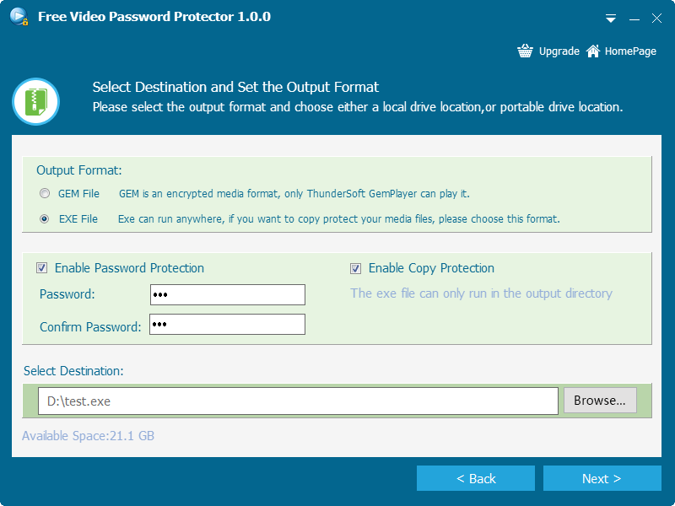The height and width of the screenshot is (506, 675).
Task: Click the green zip file wizard icon
Action: [35, 101]
